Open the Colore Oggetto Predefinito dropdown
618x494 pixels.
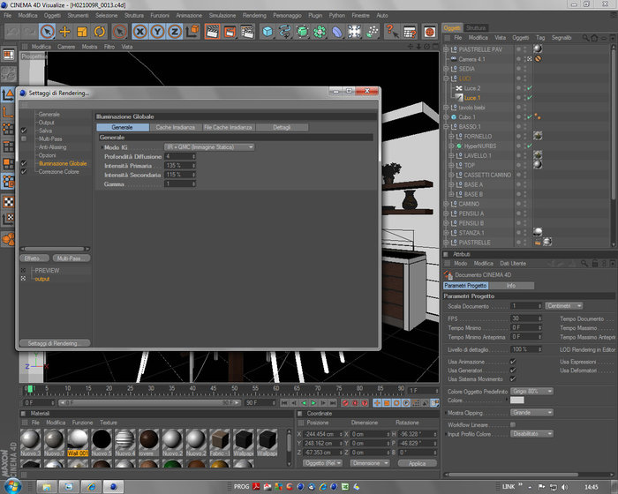pyautogui.click(x=531, y=391)
